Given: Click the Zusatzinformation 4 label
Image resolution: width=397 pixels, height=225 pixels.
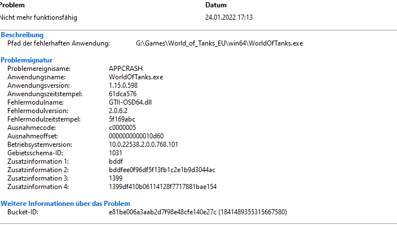Looking at the screenshot, I should pos(38,187).
